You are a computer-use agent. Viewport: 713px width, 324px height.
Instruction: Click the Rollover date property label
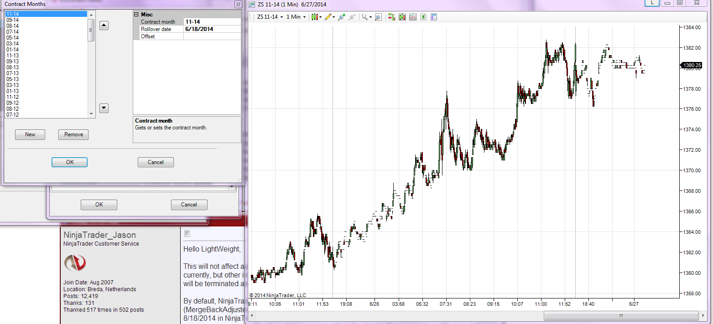tap(156, 29)
